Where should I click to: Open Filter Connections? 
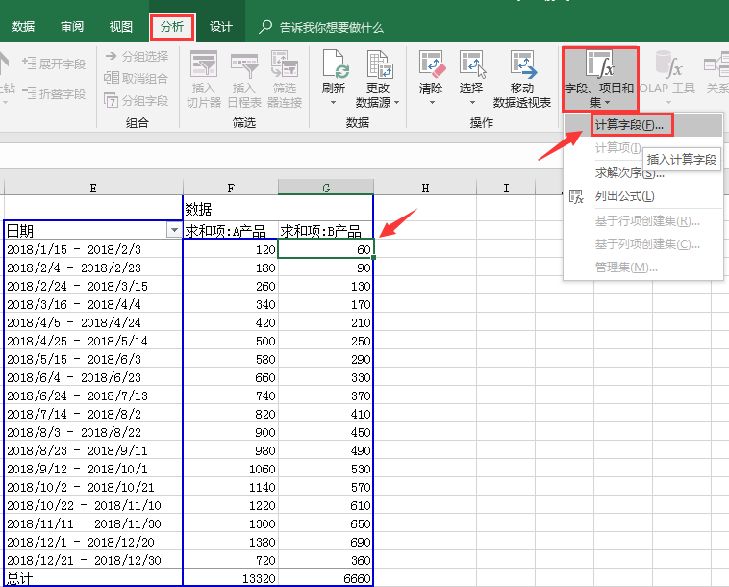pyautogui.click(x=285, y=79)
